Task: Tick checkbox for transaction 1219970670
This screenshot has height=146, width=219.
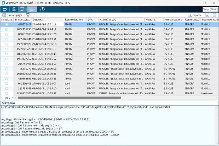Action: pyautogui.click(x=7, y=94)
